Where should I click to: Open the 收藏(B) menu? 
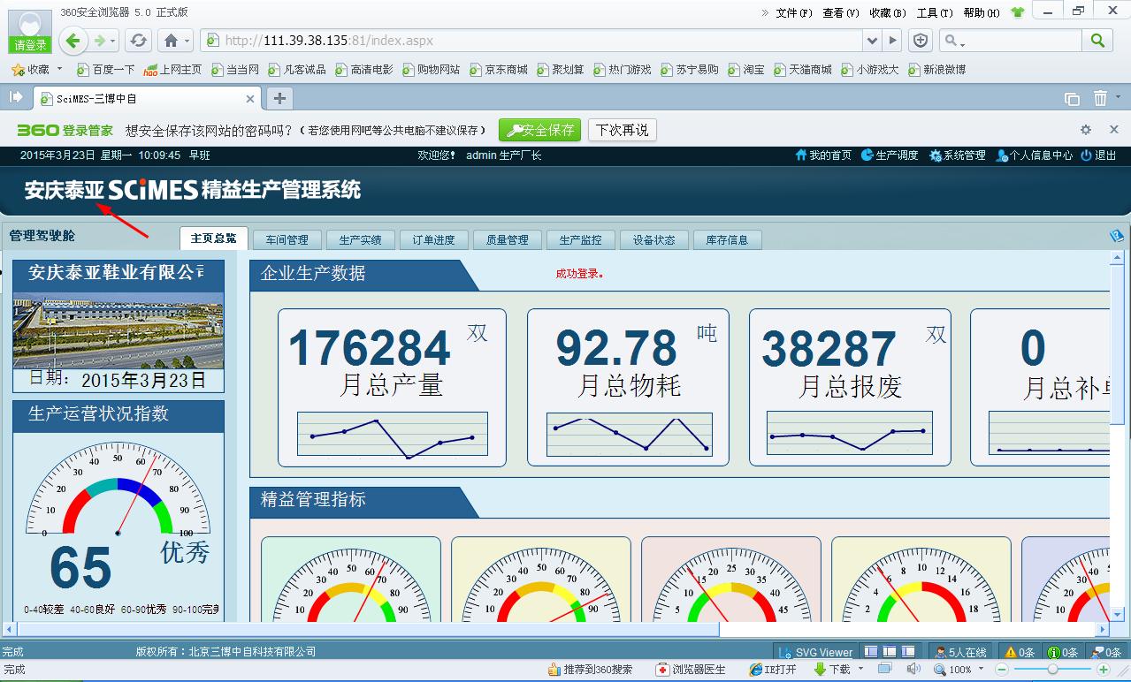click(887, 12)
